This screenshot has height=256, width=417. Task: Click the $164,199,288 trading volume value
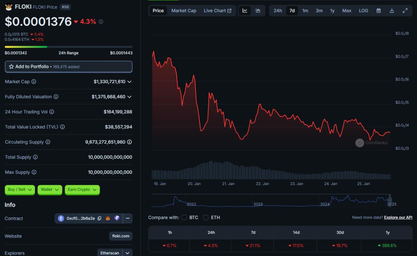118,112
